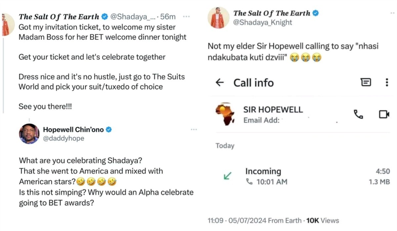397x231 pixels.
Task: Click the incoming call green arrow icon
Action: pos(228,176)
